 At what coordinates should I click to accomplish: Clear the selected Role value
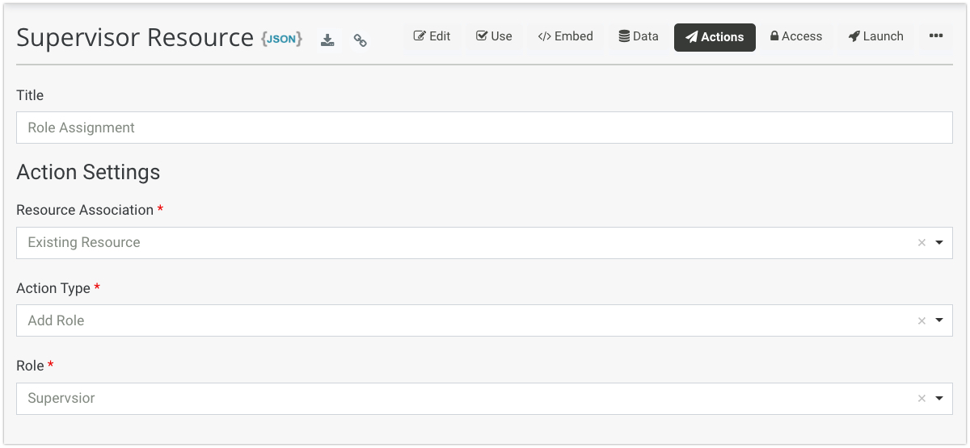click(921, 399)
